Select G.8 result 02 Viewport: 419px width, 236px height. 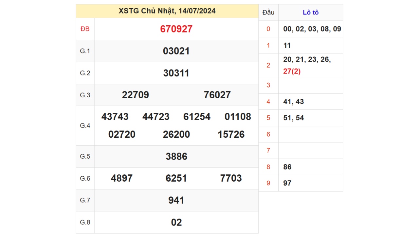(176, 222)
